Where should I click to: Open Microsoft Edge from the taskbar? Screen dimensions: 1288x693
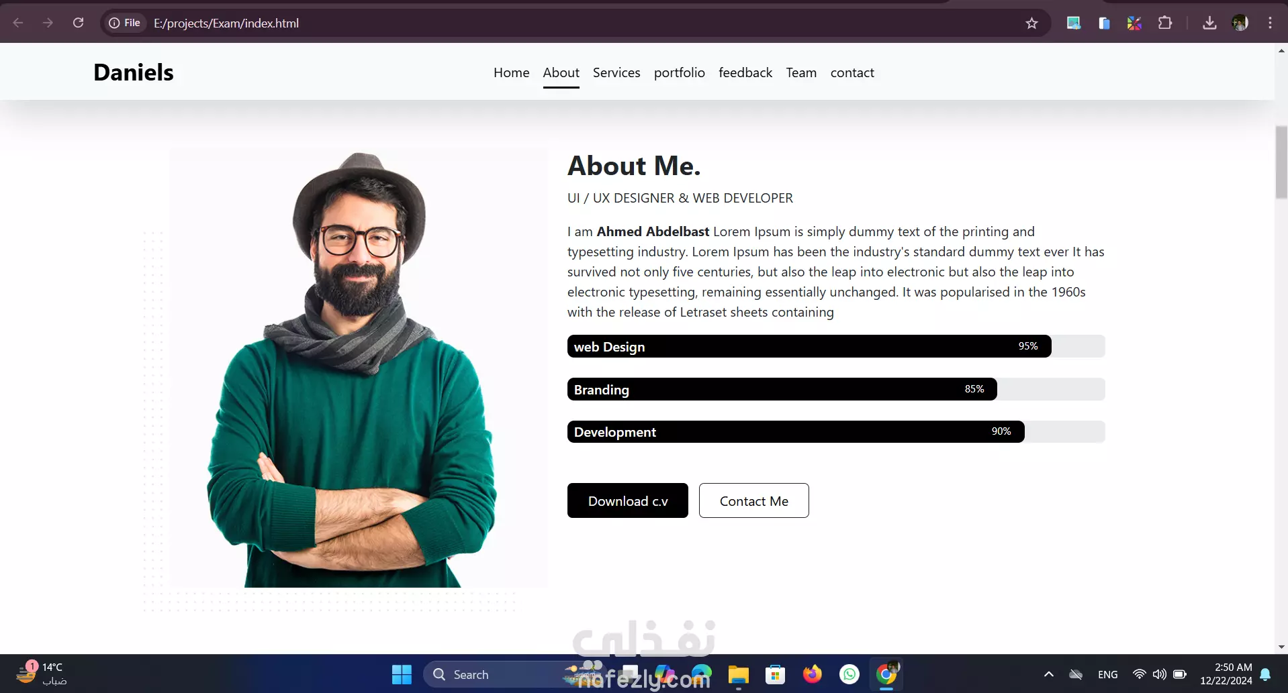point(702,674)
